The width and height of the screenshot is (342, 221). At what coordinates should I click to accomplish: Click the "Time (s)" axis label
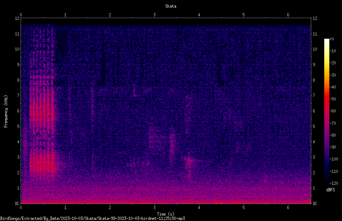[x=166, y=214]
